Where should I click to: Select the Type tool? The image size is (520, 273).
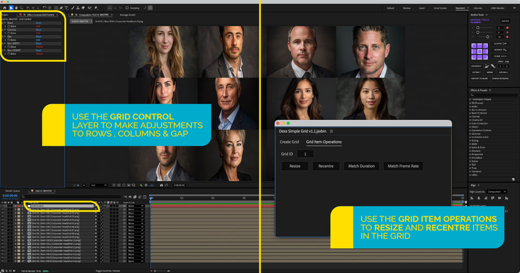tap(66, 8)
